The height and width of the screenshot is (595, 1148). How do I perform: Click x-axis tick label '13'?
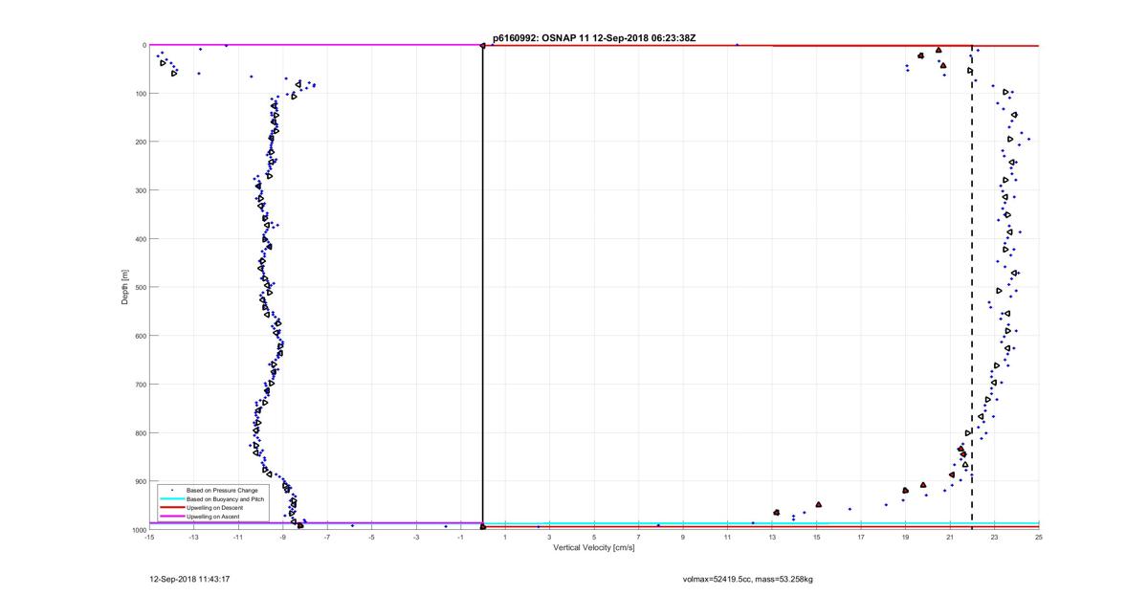pos(772,537)
